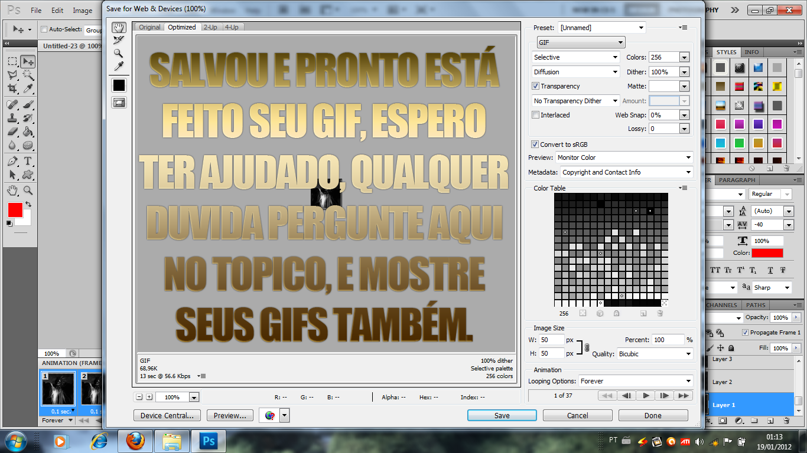Select the Custom Shape tool
This screenshot has width=807, height=453.
(27, 175)
